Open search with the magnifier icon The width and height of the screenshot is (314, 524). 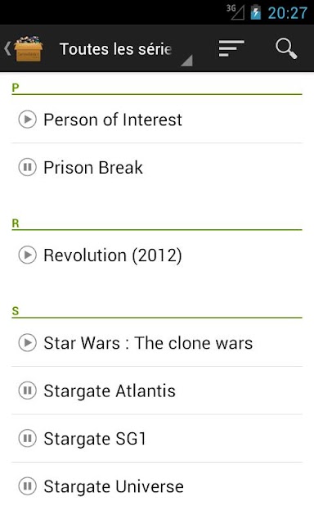tap(286, 48)
